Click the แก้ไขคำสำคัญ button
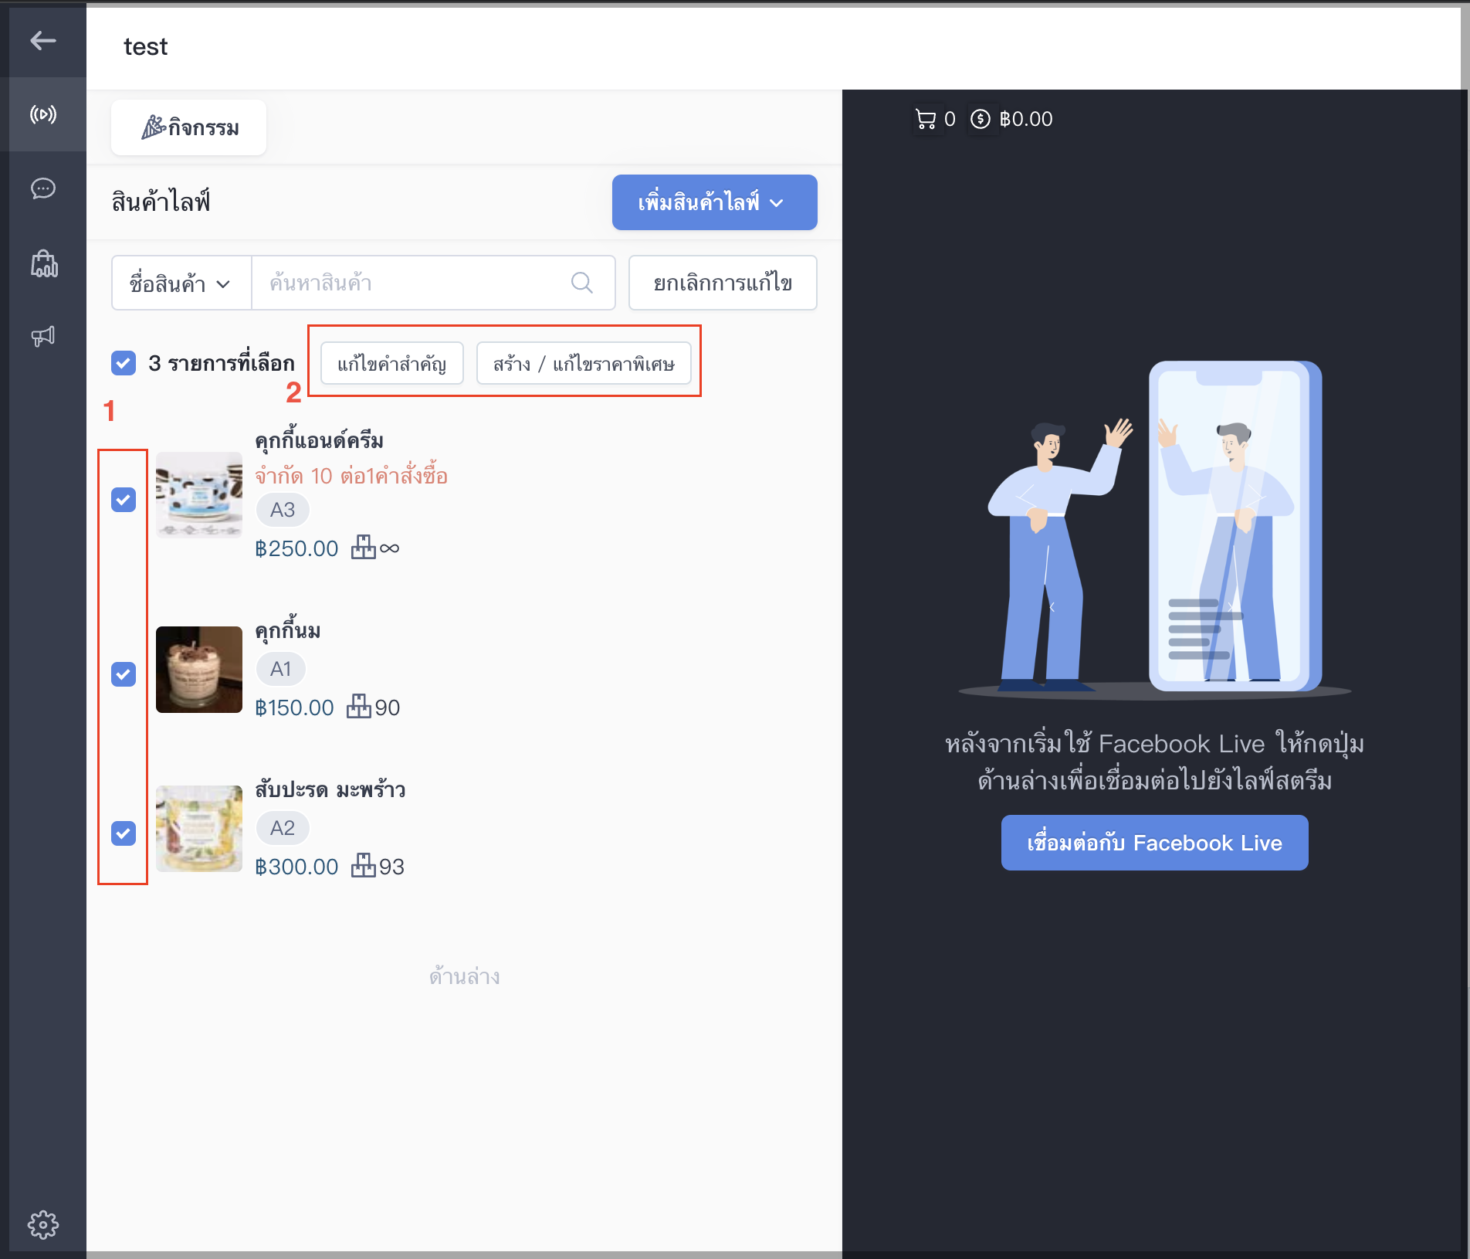The height and width of the screenshot is (1259, 1470). pyautogui.click(x=392, y=363)
